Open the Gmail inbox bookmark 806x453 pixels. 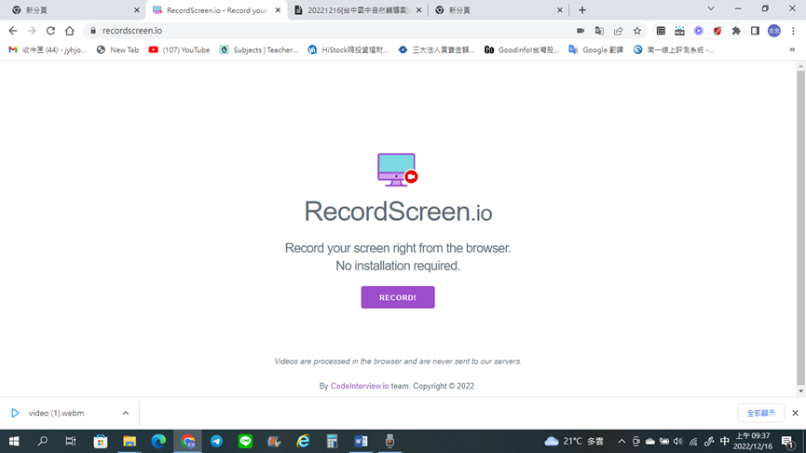[48, 50]
